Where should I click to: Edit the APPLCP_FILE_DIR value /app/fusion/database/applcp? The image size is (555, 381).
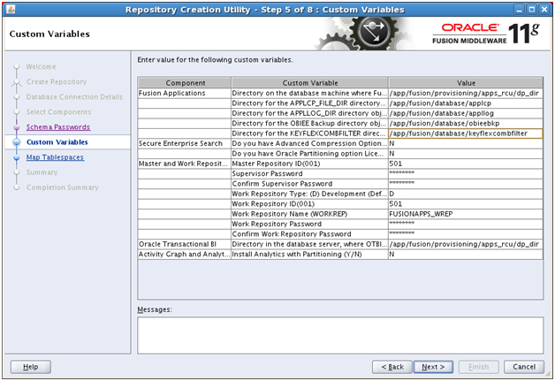(x=466, y=103)
